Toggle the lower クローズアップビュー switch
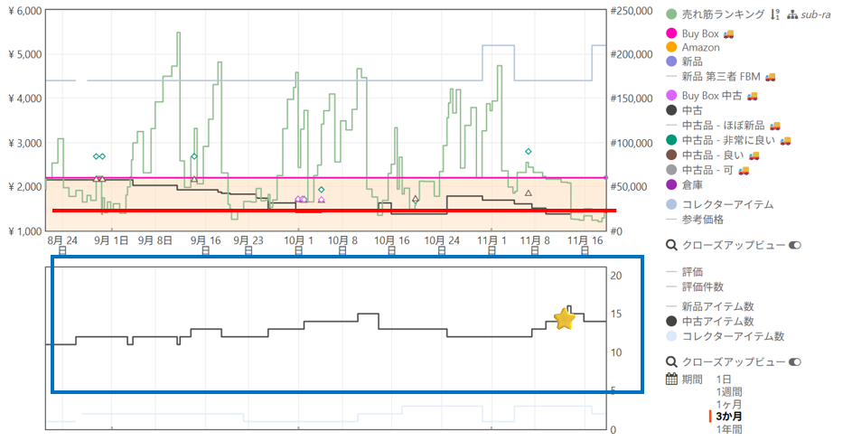Image resolution: width=852 pixels, height=441 pixels. 796,361
